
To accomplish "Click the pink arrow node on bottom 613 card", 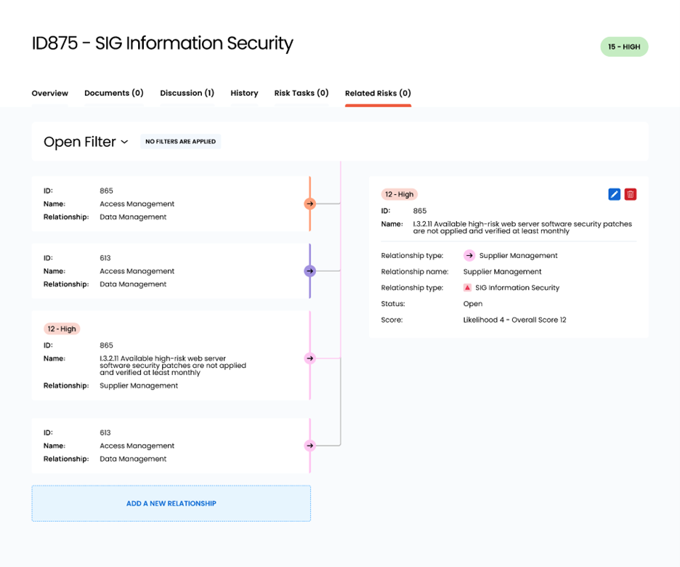I will coord(309,446).
